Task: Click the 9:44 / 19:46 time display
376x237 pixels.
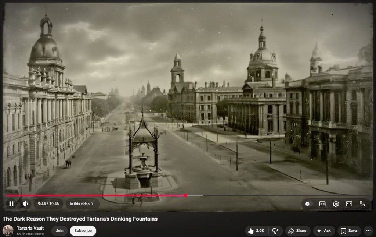Action: (48, 204)
